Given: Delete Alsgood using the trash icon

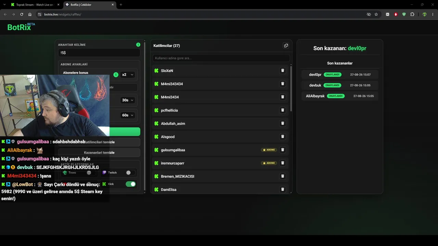Looking at the screenshot, I should (x=283, y=136).
